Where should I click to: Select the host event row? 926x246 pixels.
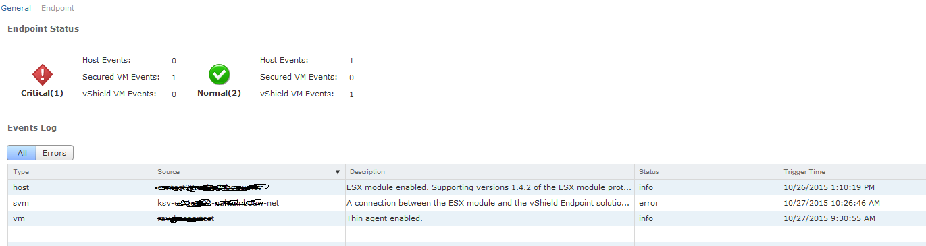(x=467, y=187)
